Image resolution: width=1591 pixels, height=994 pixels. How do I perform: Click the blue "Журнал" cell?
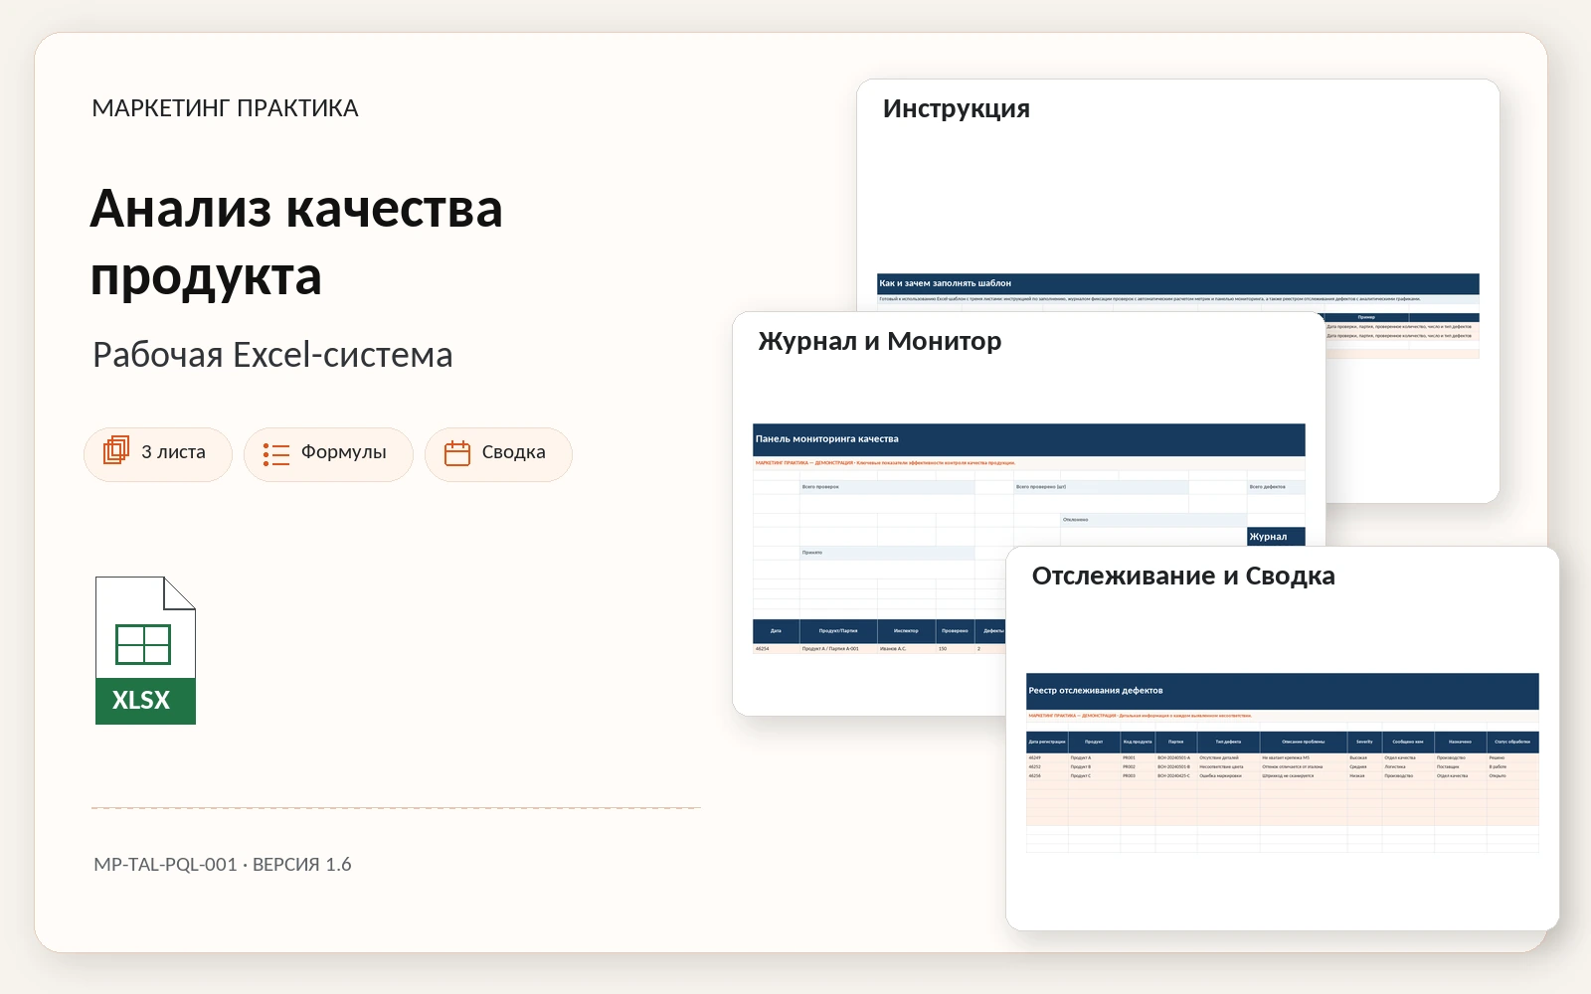pos(1276,537)
